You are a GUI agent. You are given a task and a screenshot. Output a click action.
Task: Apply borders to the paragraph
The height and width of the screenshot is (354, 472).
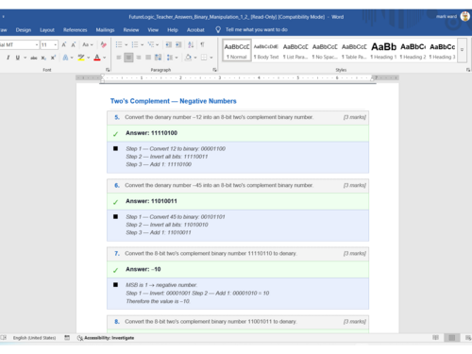tap(204, 58)
